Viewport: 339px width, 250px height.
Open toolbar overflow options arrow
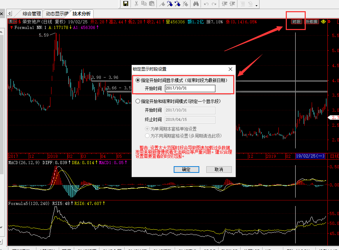click(256, 6)
